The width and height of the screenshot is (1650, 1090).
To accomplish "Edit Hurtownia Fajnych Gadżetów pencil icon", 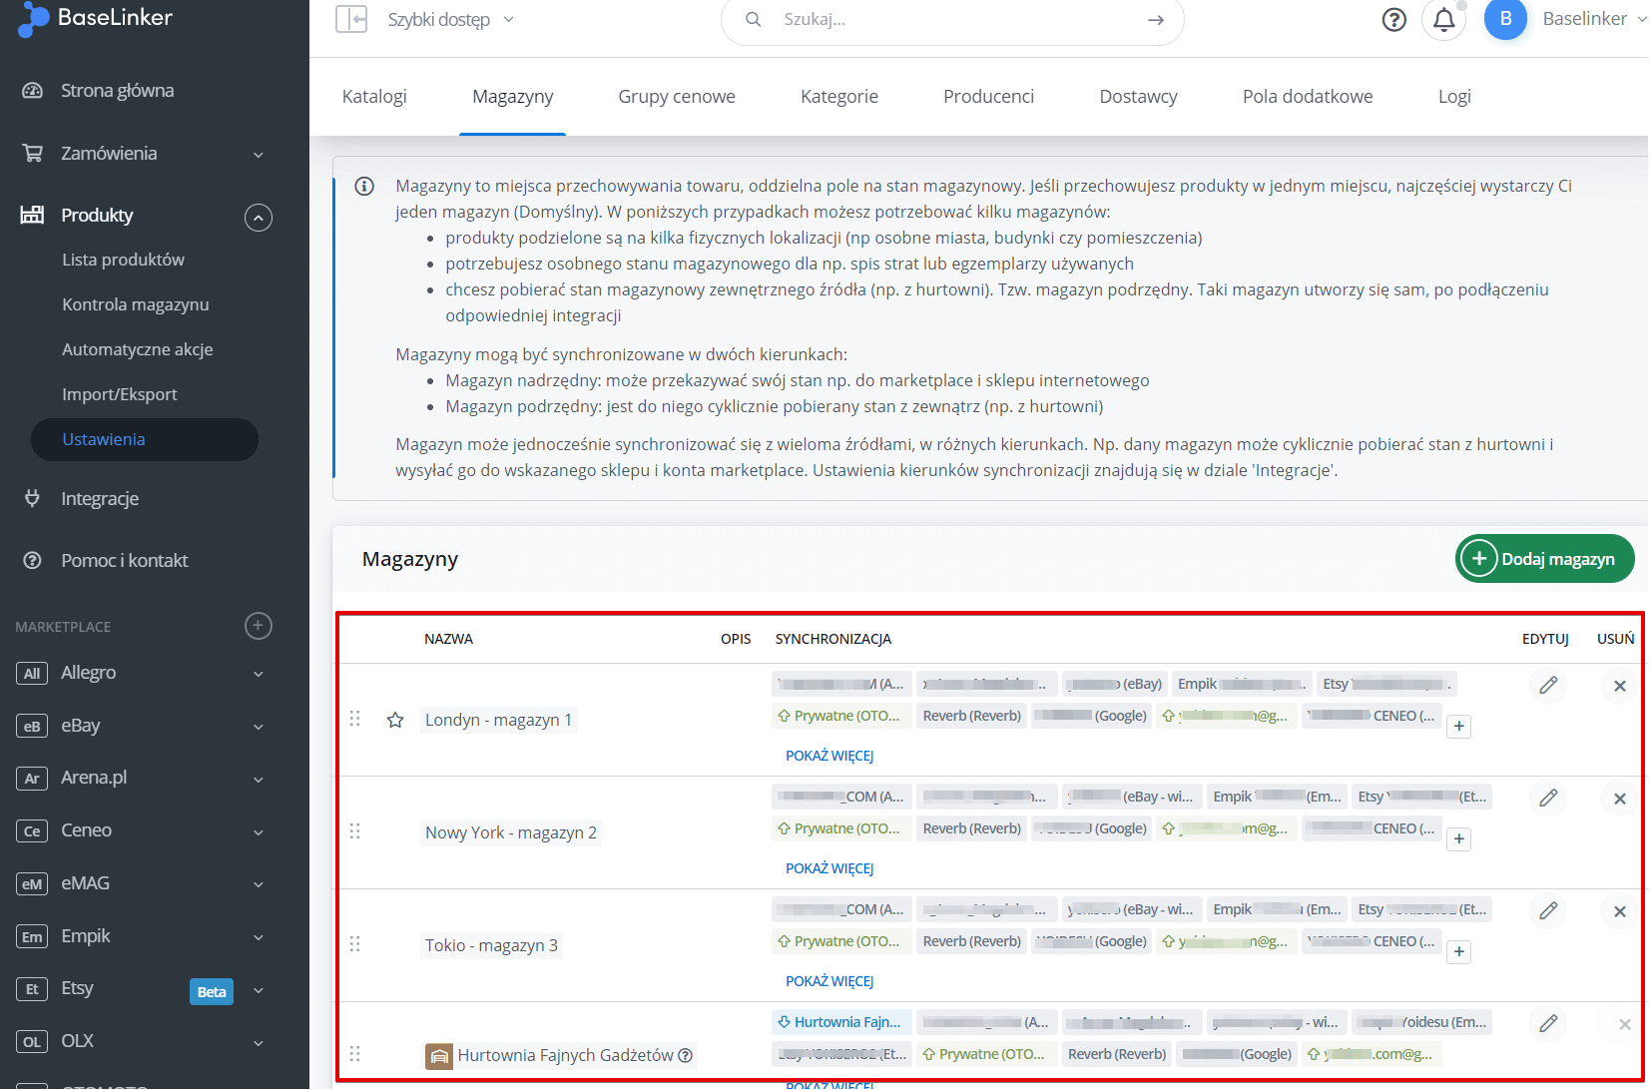I will 1548,1023.
